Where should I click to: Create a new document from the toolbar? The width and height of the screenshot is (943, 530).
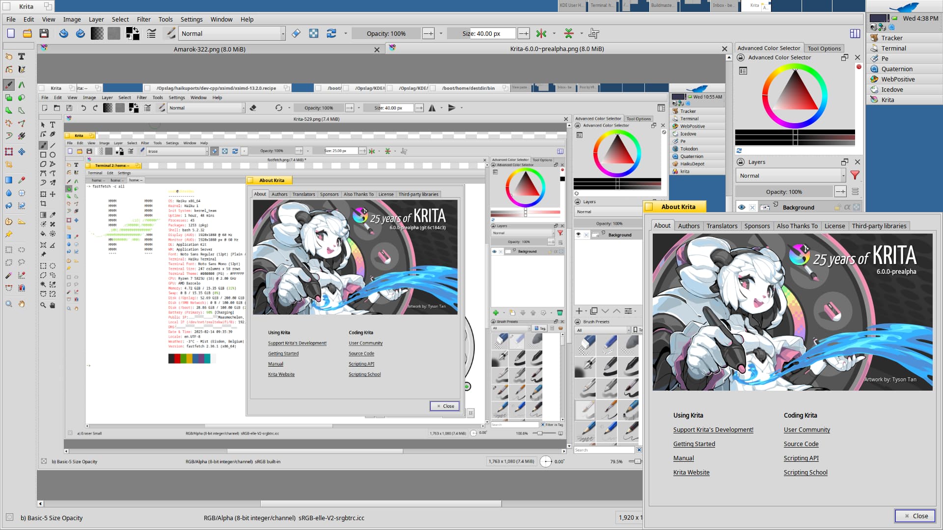(11, 33)
